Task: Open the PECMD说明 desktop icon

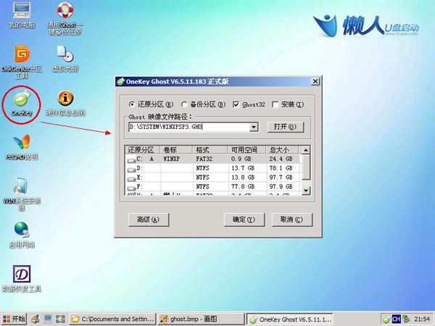Action: (x=22, y=147)
